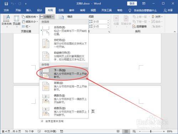Switch to read mode view icon
Screen dimensions: 178x134
[118, 131]
